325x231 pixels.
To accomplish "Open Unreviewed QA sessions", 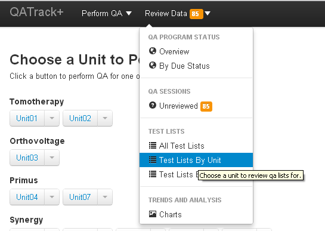I will click(196, 106).
